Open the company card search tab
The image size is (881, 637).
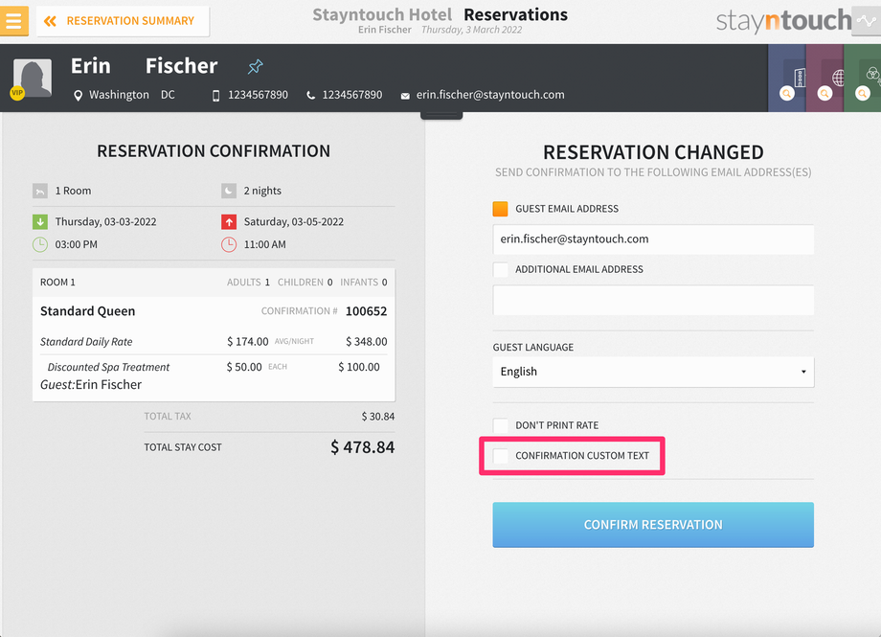(787, 79)
